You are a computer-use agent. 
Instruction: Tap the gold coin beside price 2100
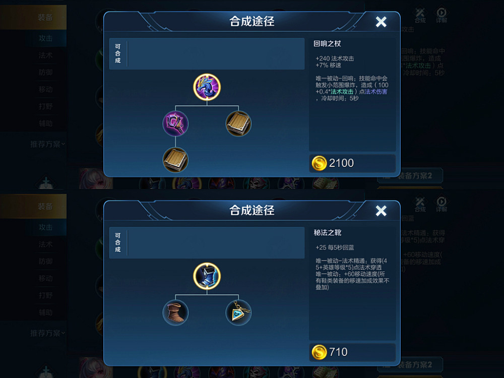click(x=319, y=163)
